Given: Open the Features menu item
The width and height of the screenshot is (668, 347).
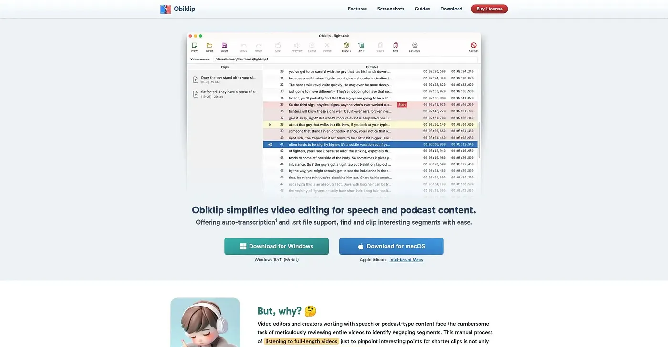Looking at the screenshot, I should pos(357,9).
